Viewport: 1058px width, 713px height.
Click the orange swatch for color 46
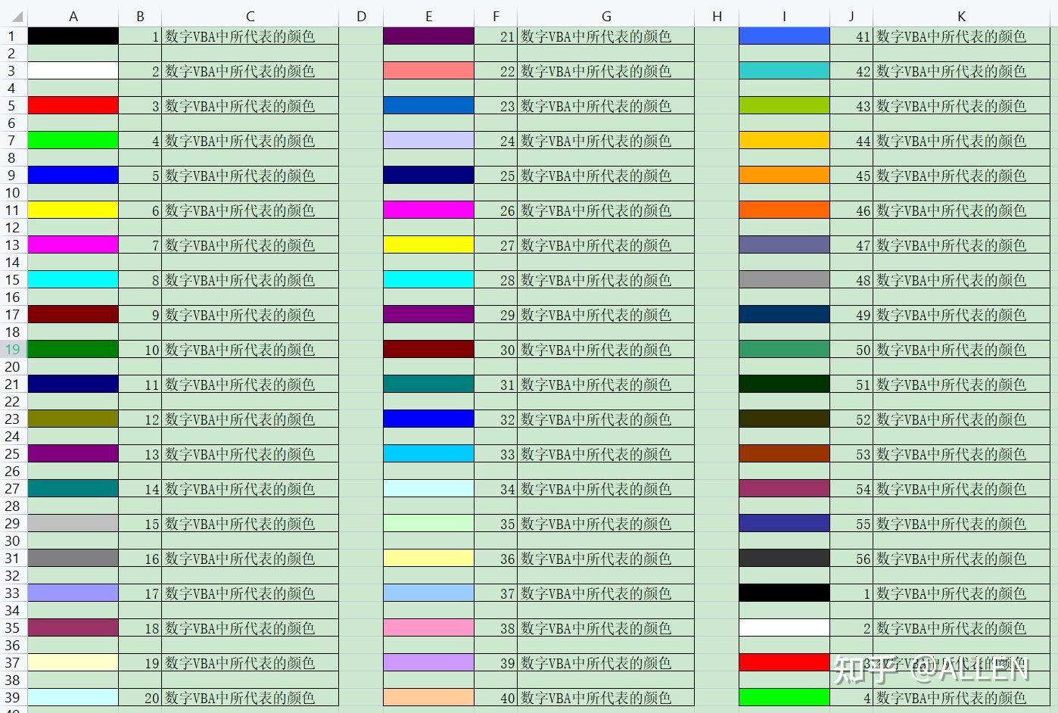784,210
